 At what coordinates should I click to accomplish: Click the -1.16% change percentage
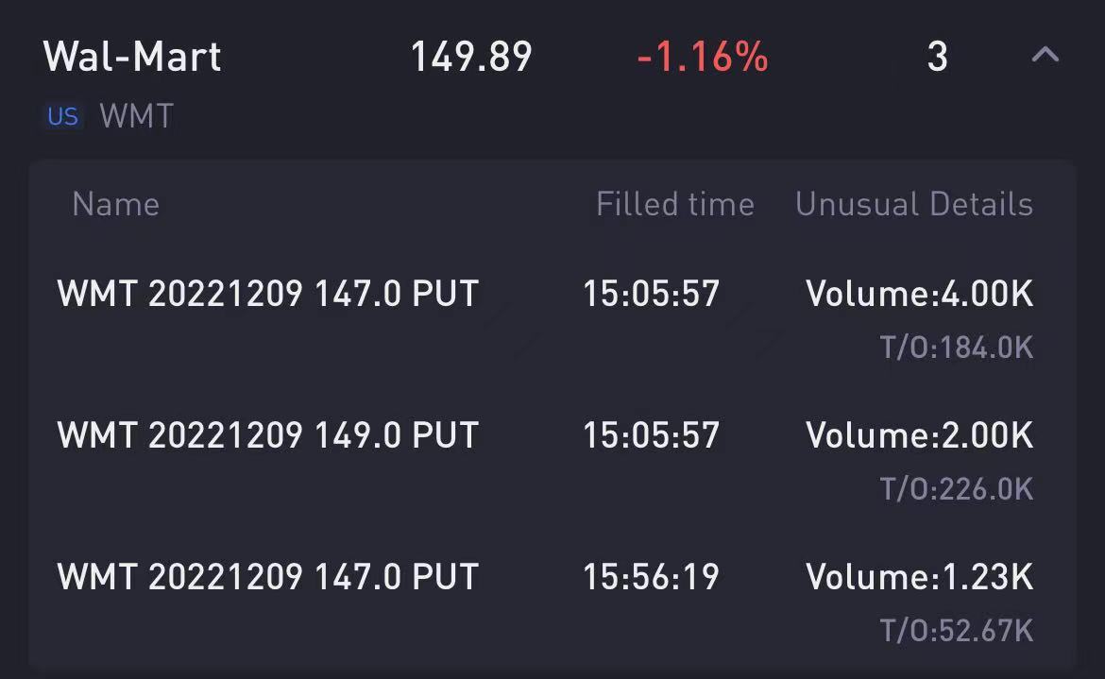click(703, 57)
